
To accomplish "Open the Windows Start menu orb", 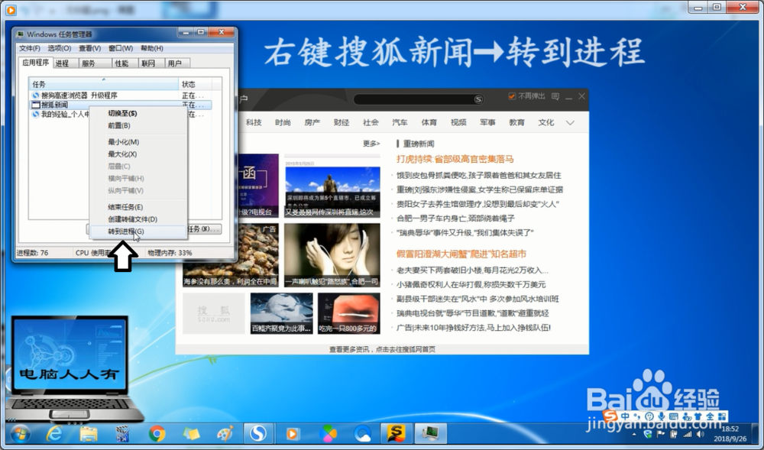I will pyautogui.click(x=20, y=433).
